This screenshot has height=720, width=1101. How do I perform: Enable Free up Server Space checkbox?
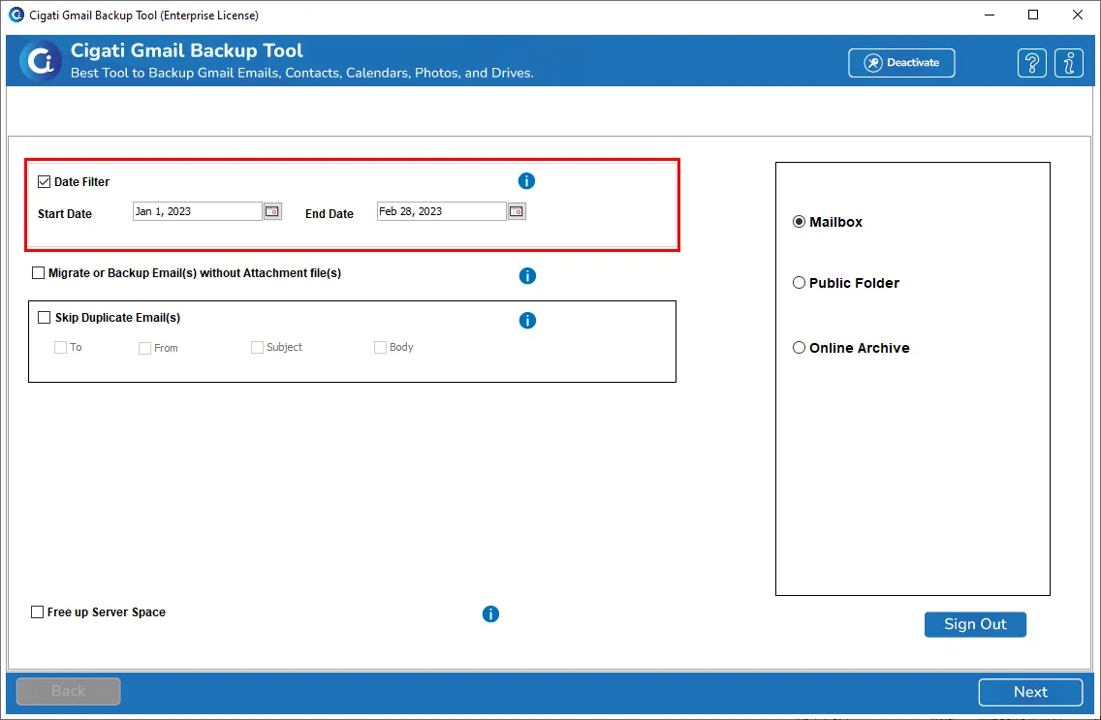[x=37, y=611]
